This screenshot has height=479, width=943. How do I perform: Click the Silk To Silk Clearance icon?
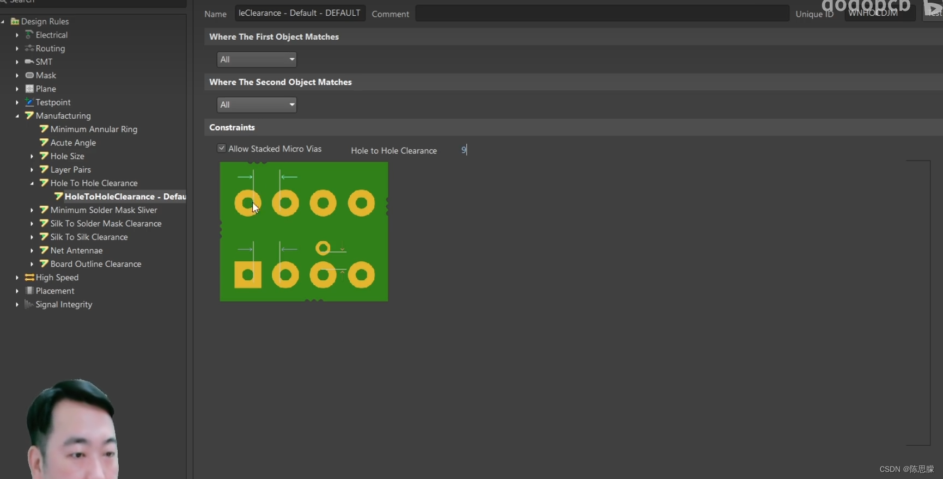point(44,237)
